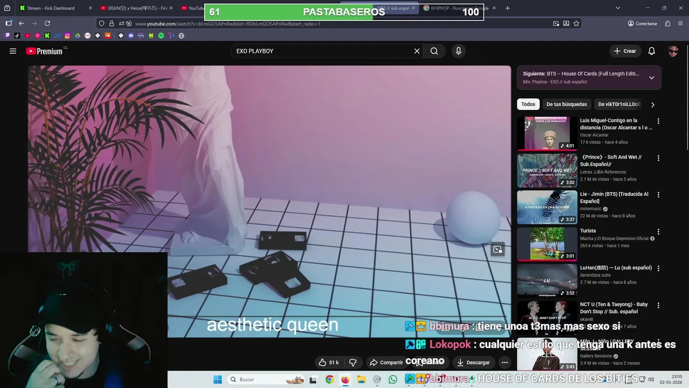Open Lie - Jimin video thumbnail
Screen dimensions: 689x388
[x=547, y=207]
